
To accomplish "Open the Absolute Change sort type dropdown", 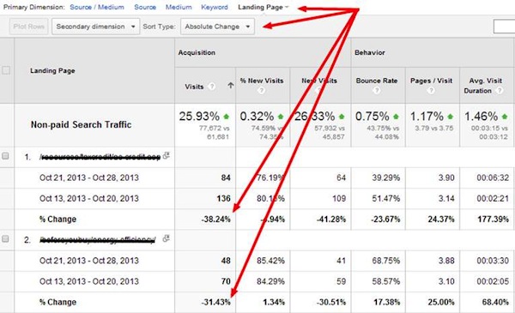I will pyautogui.click(x=217, y=27).
